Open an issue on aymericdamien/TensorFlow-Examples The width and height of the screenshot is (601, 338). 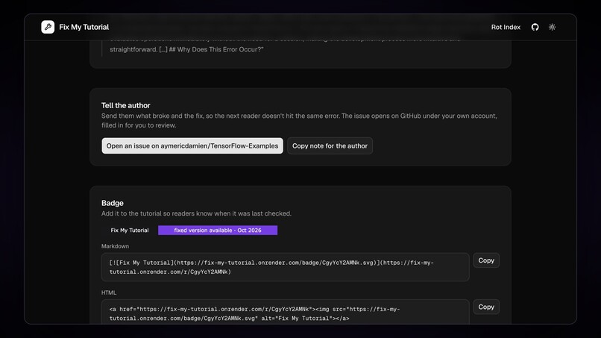[192, 145]
